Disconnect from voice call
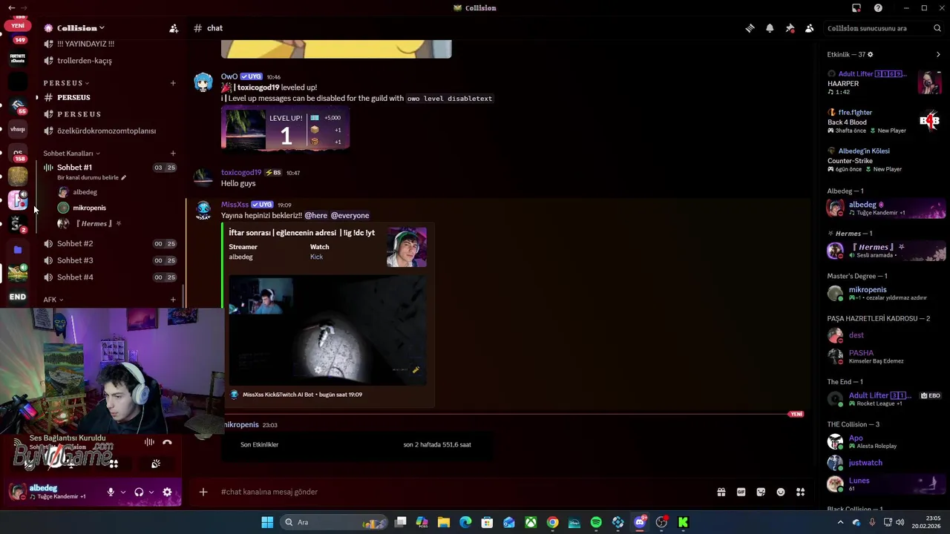The width and height of the screenshot is (950, 534). [167, 442]
